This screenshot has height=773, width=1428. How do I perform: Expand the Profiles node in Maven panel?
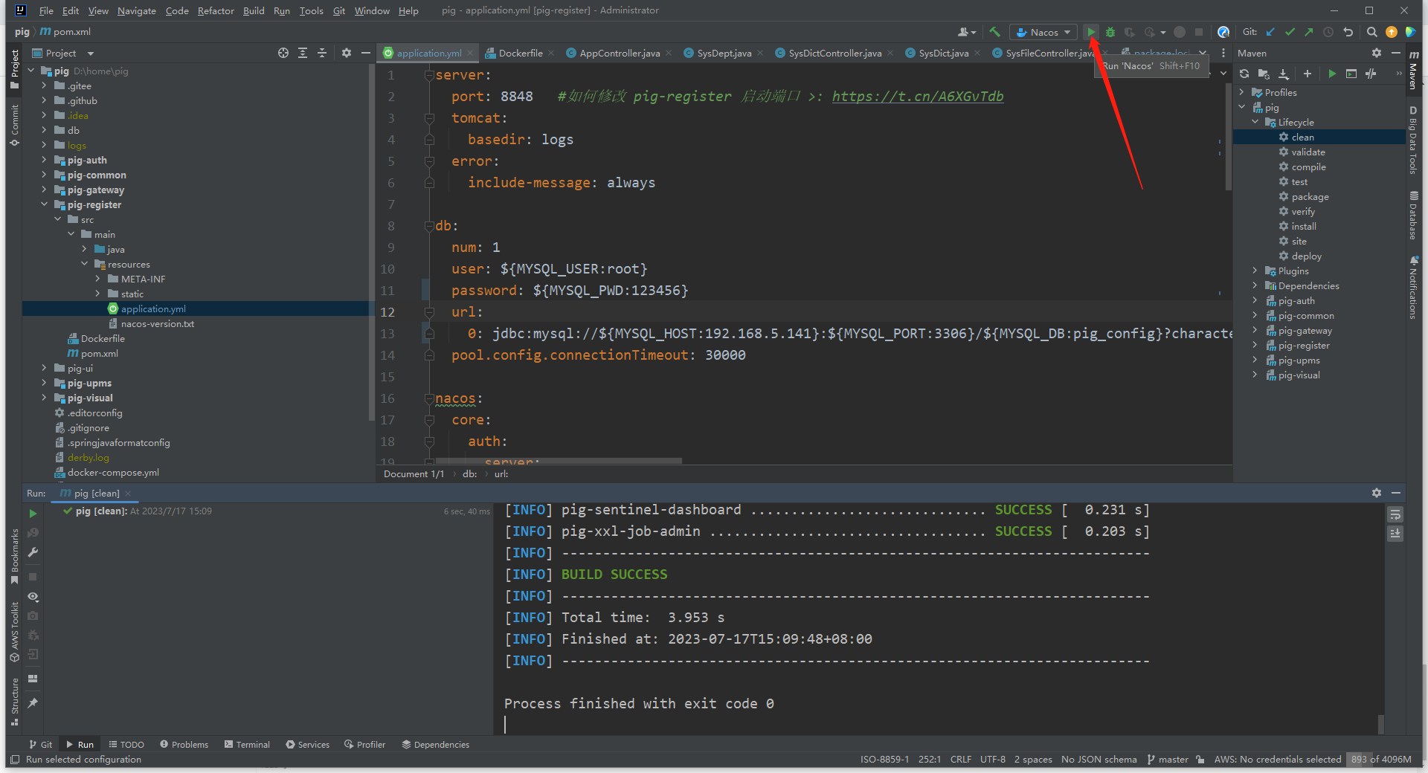(1242, 92)
